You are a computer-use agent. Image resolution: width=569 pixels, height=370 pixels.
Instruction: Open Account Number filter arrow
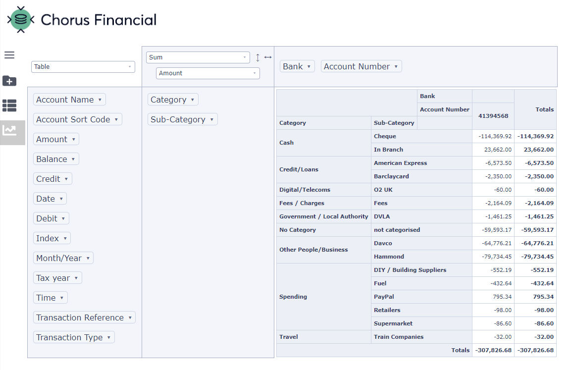[396, 66]
